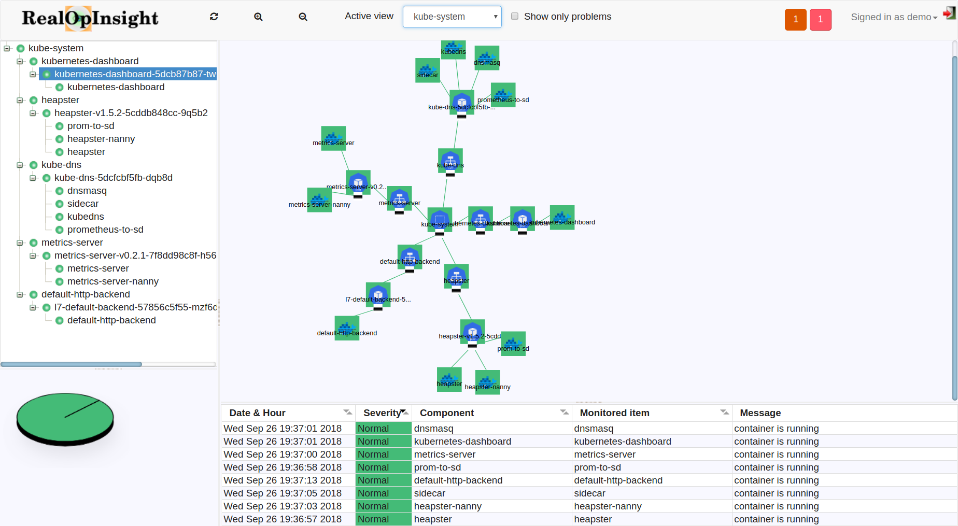Click the zoom in magnifier icon
The height and width of the screenshot is (526, 958).
[x=258, y=17]
